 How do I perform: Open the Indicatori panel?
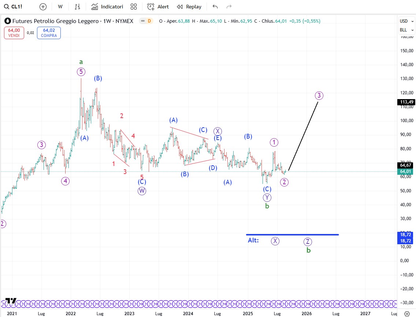107,7
